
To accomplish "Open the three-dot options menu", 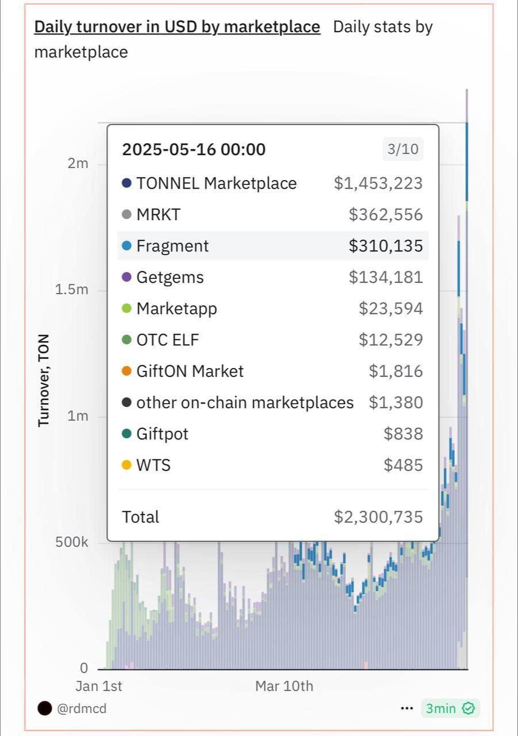I will (x=406, y=708).
